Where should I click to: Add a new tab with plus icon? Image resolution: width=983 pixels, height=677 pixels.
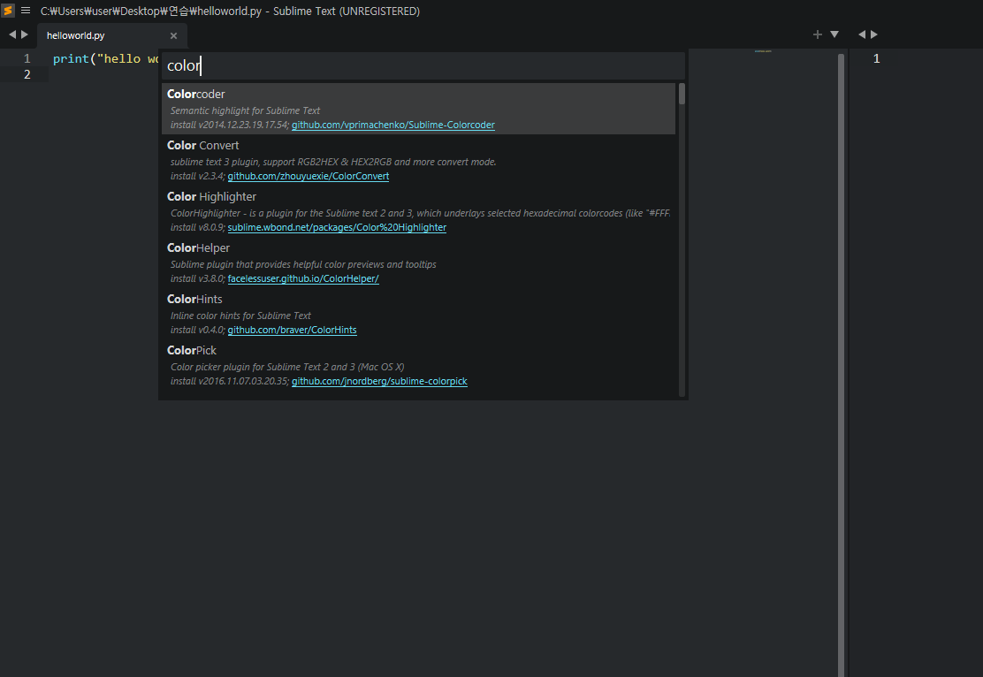point(818,34)
